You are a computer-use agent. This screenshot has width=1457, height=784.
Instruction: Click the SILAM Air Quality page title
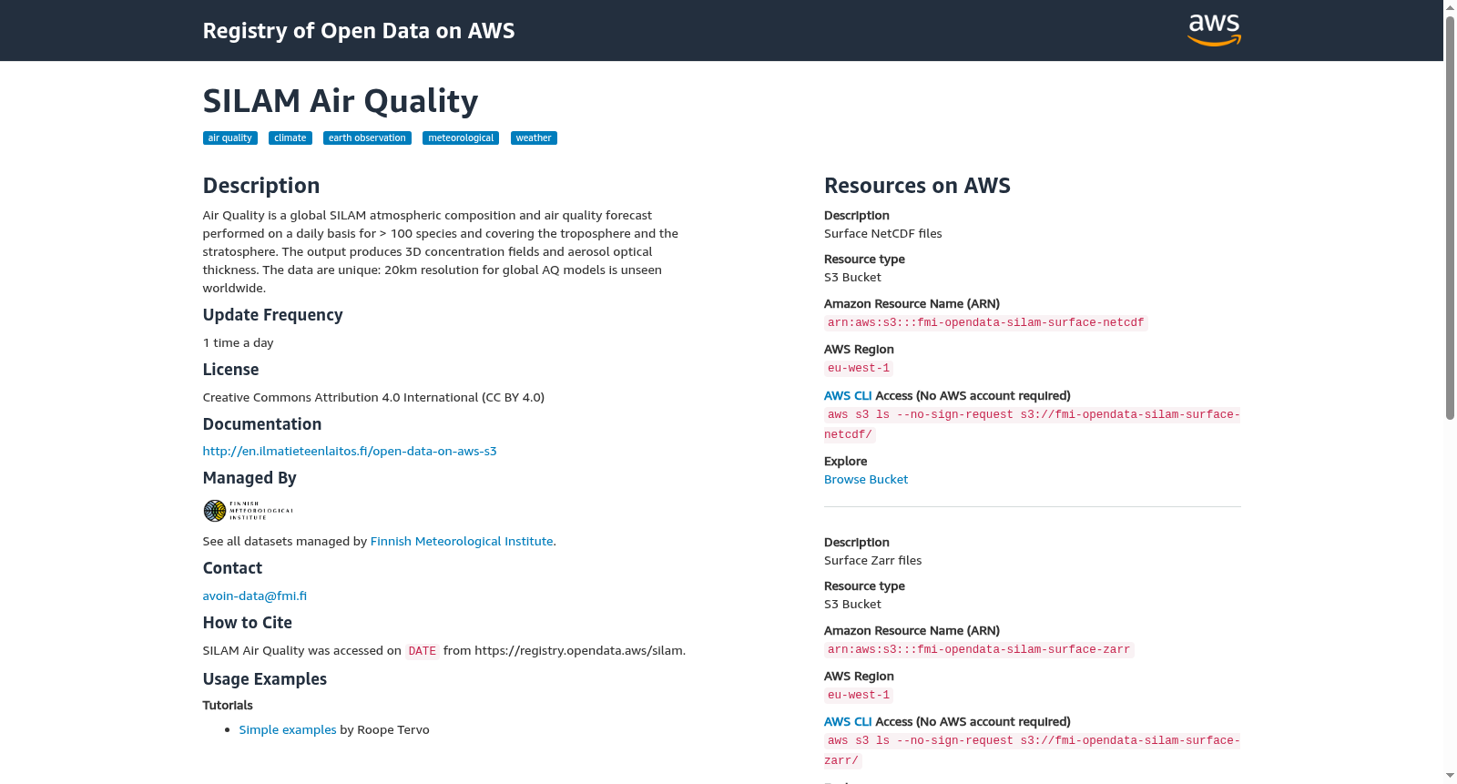pyautogui.click(x=341, y=101)
